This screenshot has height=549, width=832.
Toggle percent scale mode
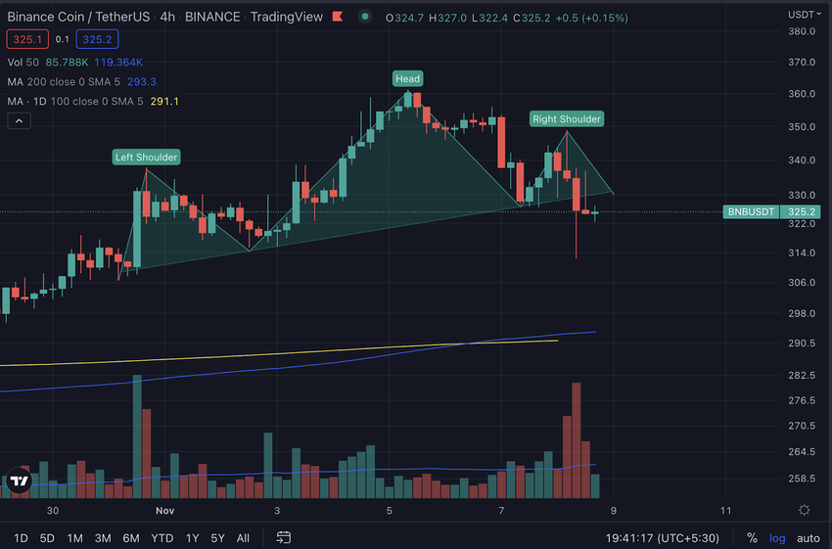point(752,538)
